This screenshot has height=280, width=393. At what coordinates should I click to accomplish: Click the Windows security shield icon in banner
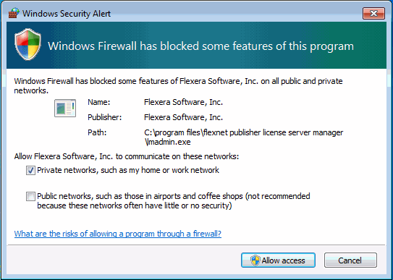click(28, 44)
